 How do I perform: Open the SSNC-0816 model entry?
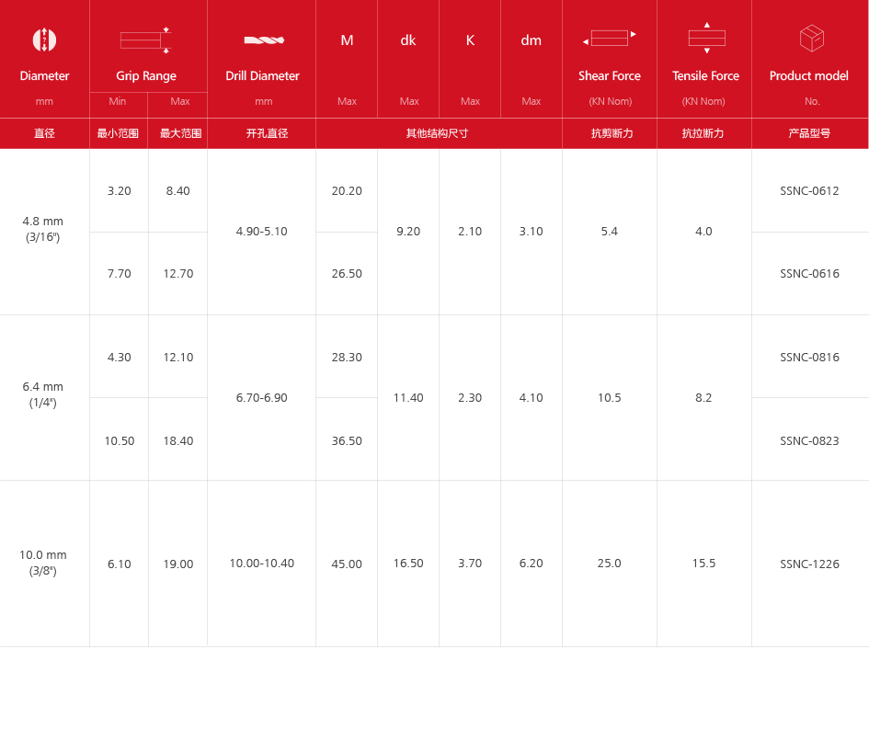[x=809, y=358]
